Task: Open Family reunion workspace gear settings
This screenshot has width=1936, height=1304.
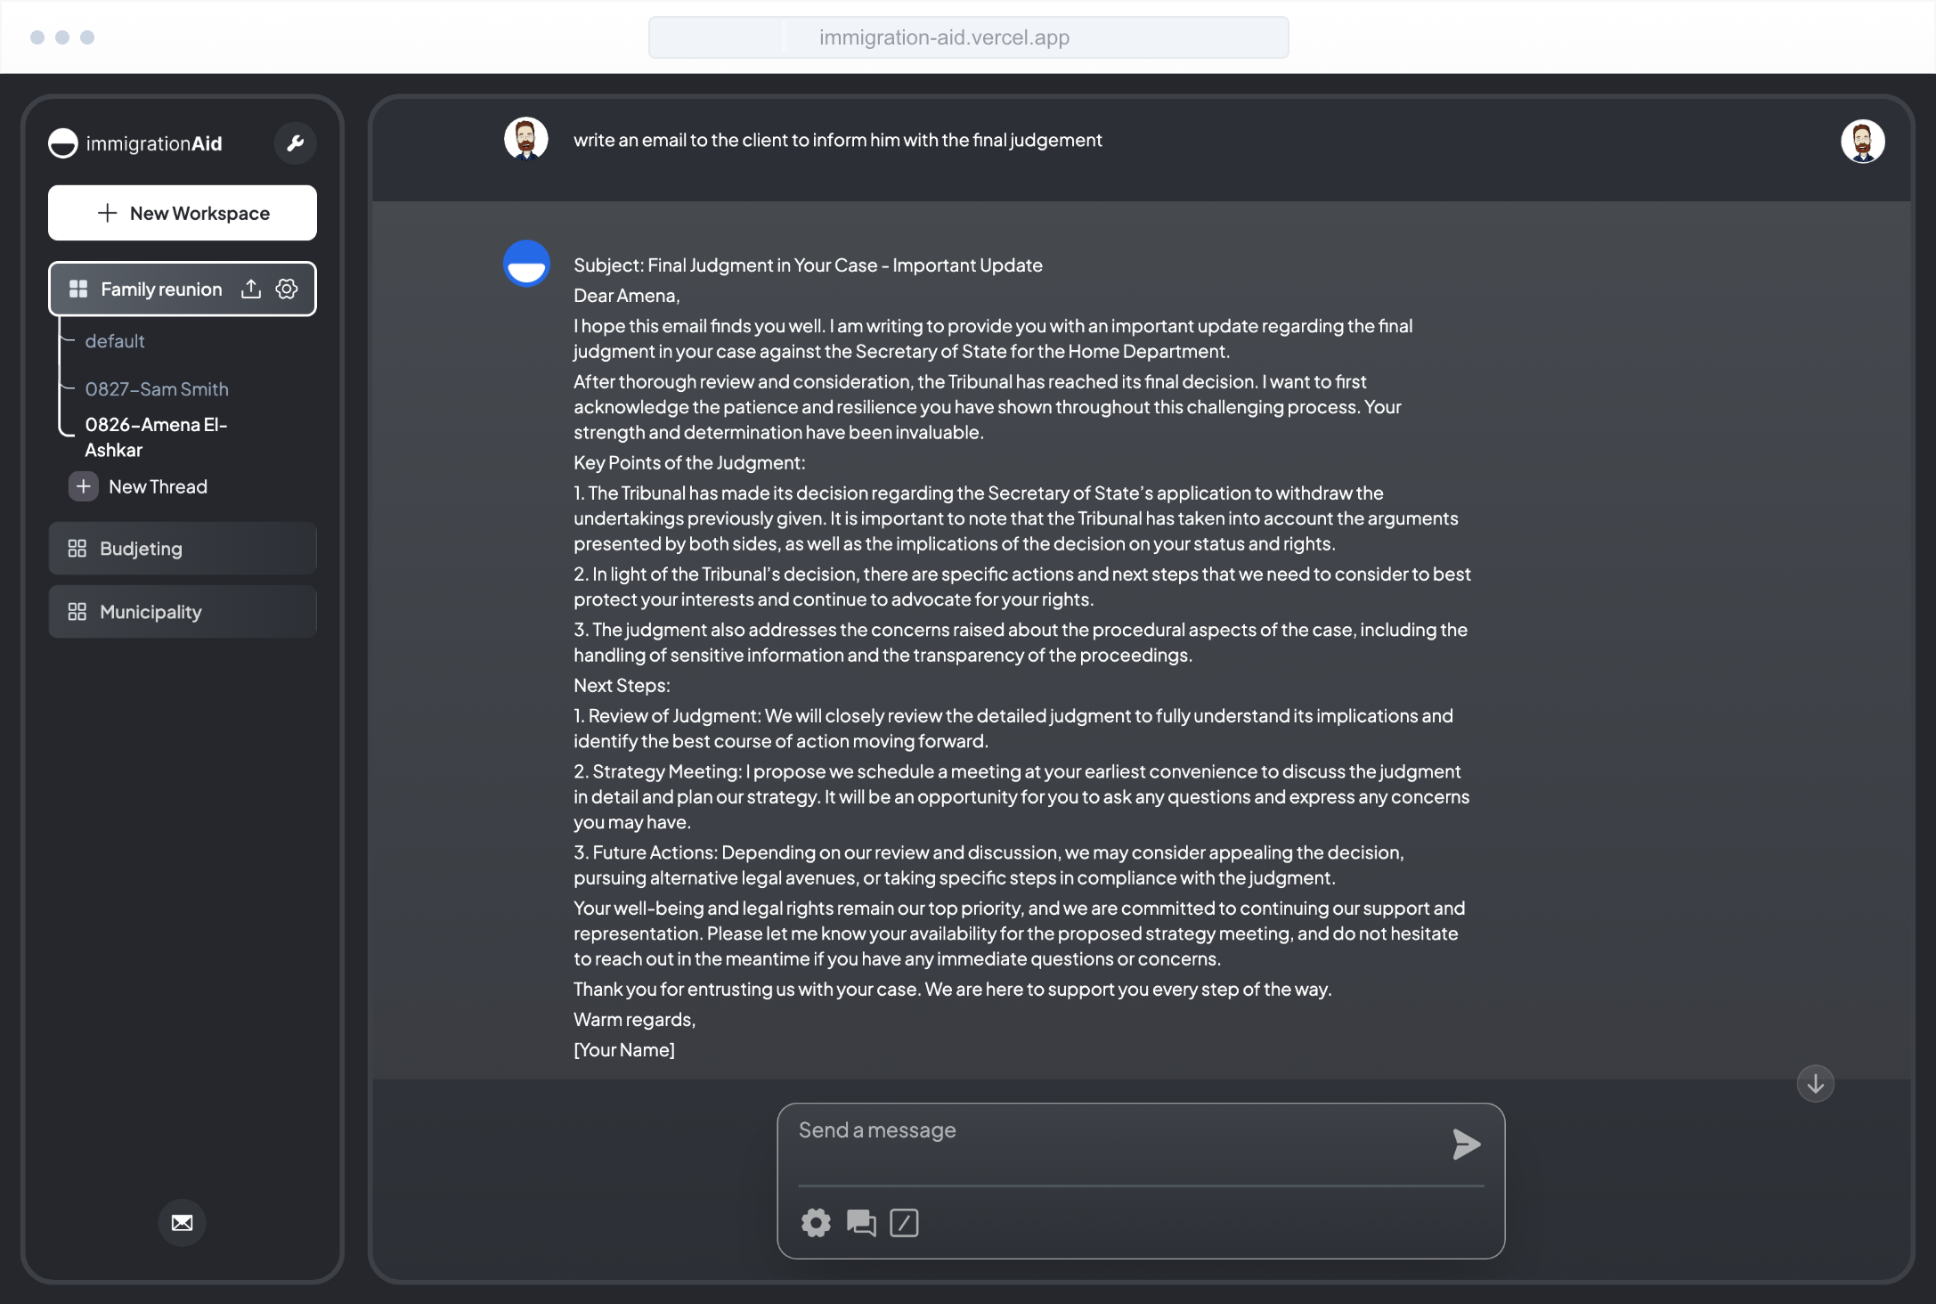Action: click(287, 289)
